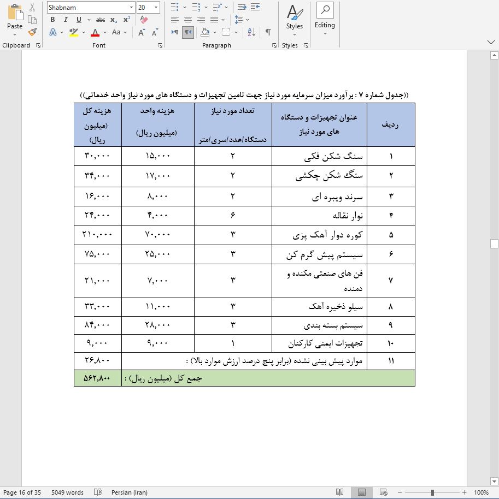Click the Cut scissors icon
499x499 pixels.
pos(31,8)
